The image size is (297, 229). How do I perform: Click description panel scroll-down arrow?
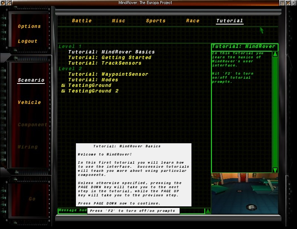point(275,170)
